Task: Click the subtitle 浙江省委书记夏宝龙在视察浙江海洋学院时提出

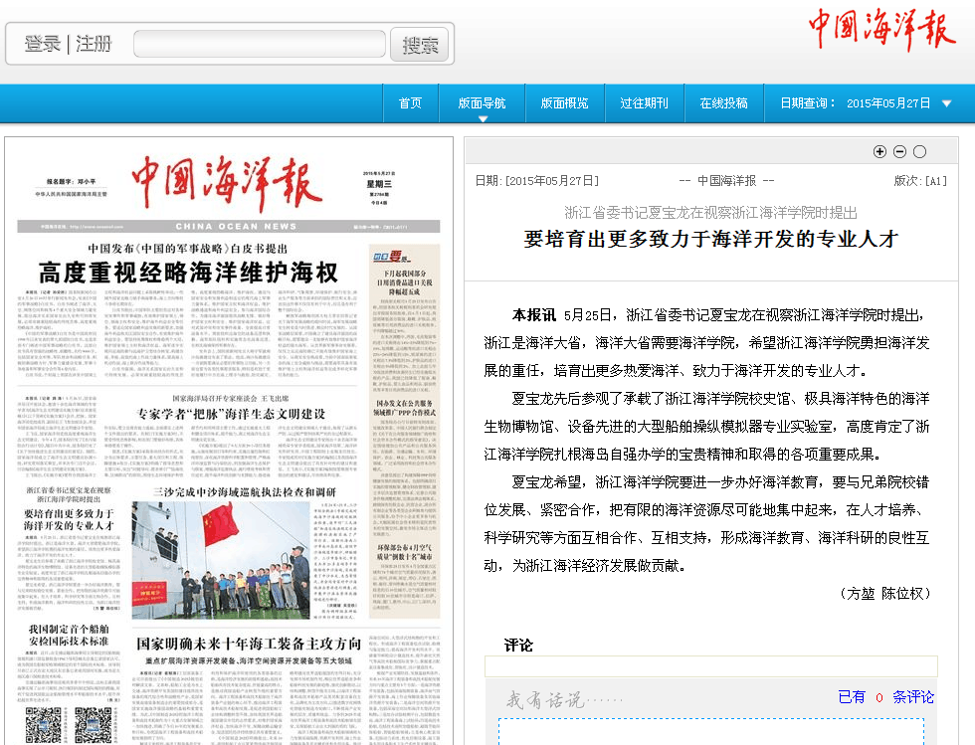Action: pyautogui.click(x=710, y=213)
